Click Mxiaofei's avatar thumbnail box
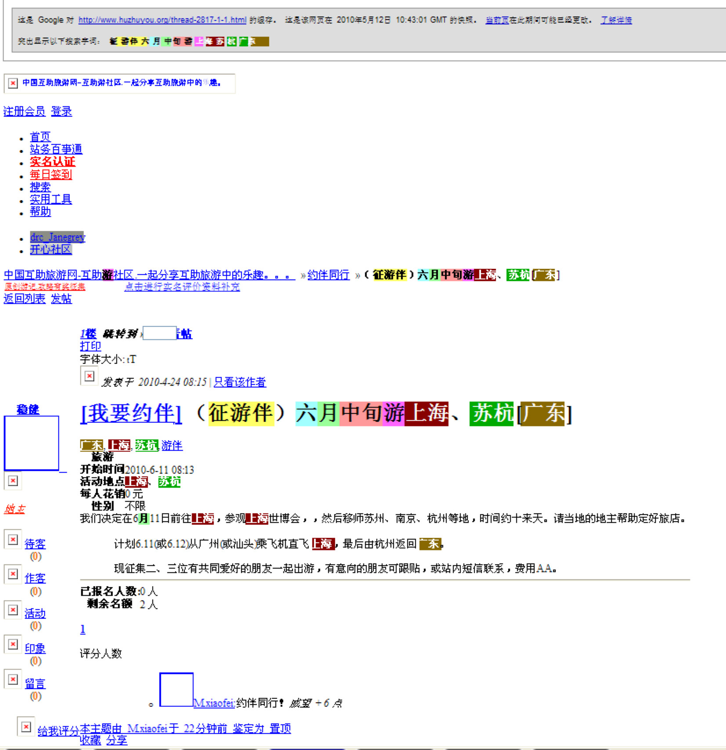 point(176,690)
